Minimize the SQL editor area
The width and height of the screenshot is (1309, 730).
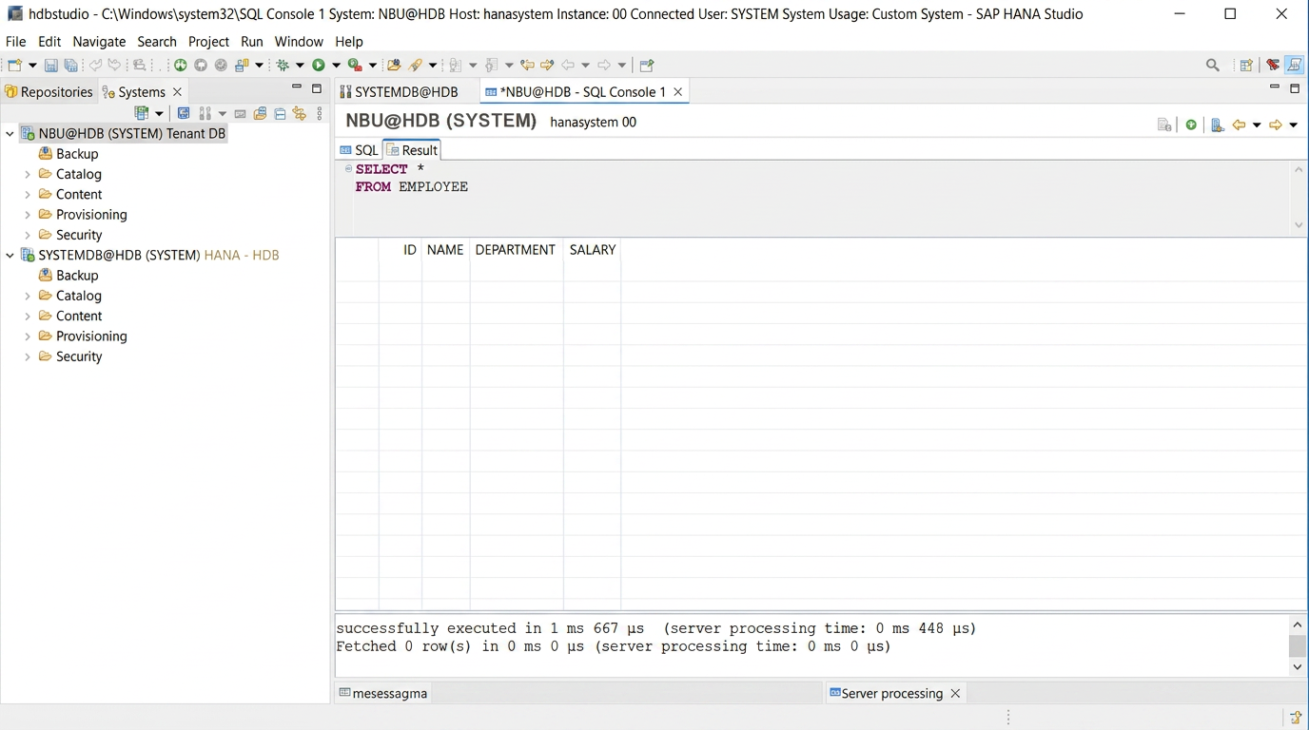(x=1275, y=88)
